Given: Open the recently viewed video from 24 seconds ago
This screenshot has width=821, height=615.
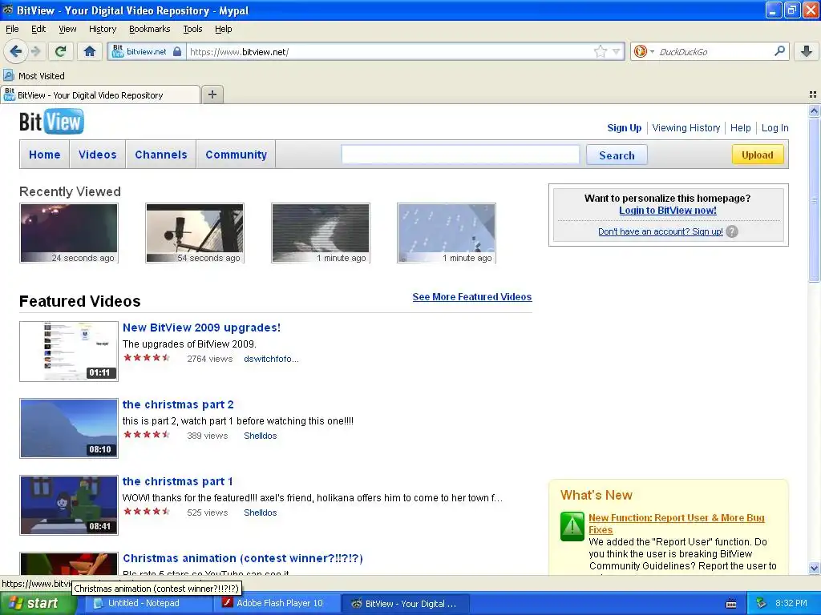Looking at the screenshot, I should 69,233.
